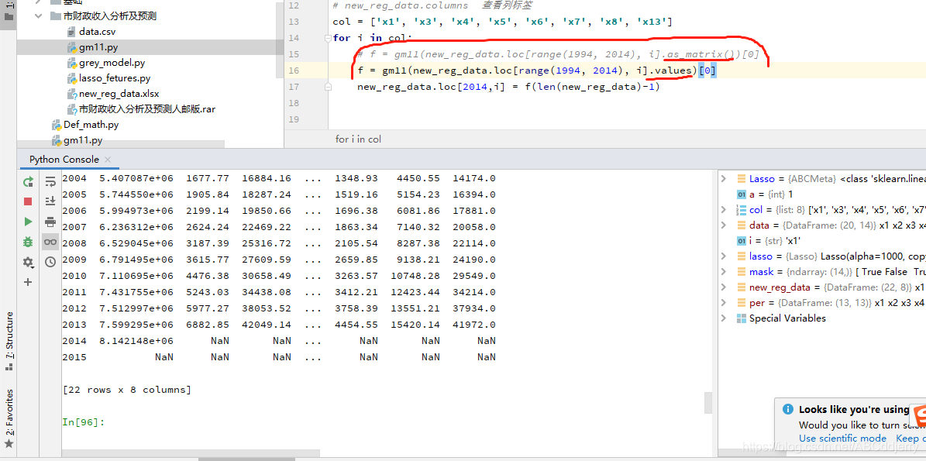Click fold end marker at line 17

329,87
